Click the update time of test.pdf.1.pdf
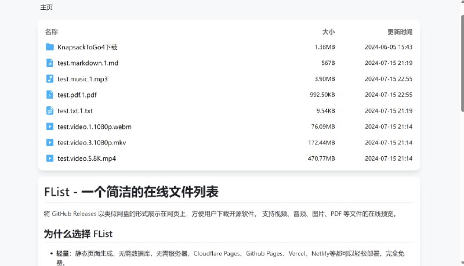Viewport: 464px width, 266px height. [389, 95]
